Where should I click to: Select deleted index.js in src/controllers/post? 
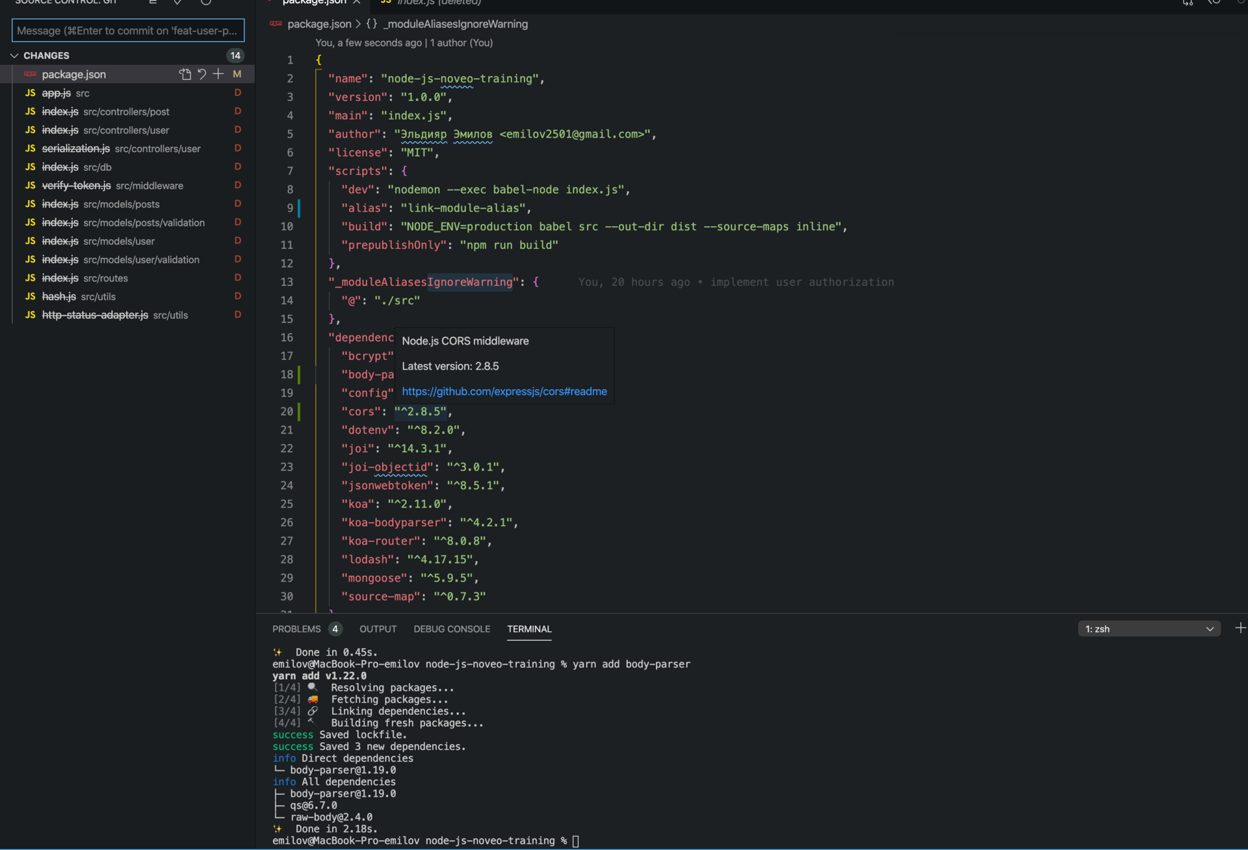click(127, 112)
